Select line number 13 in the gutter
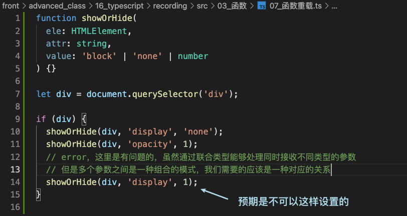 (16, 169)
